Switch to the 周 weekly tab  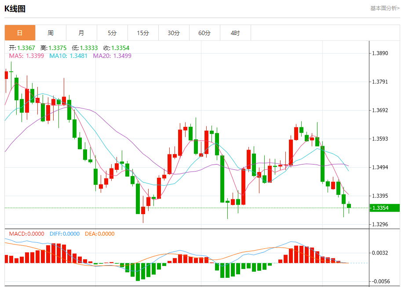(51, 33)
